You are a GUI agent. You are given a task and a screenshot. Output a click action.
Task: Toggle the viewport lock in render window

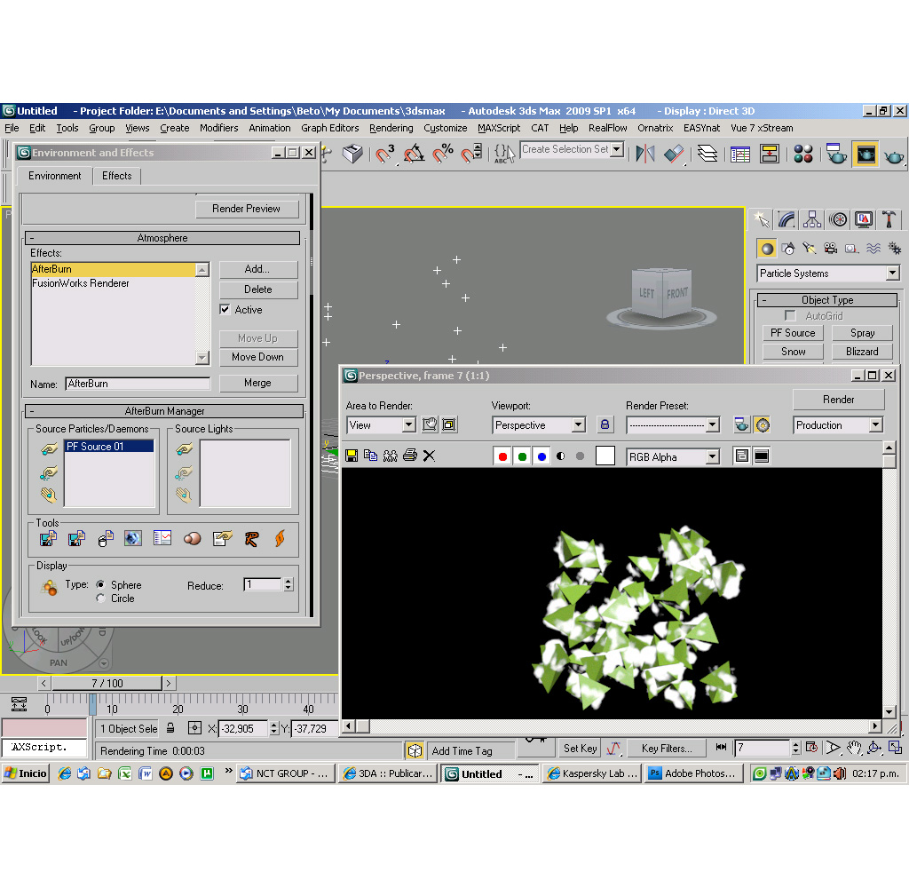(605, 424)
